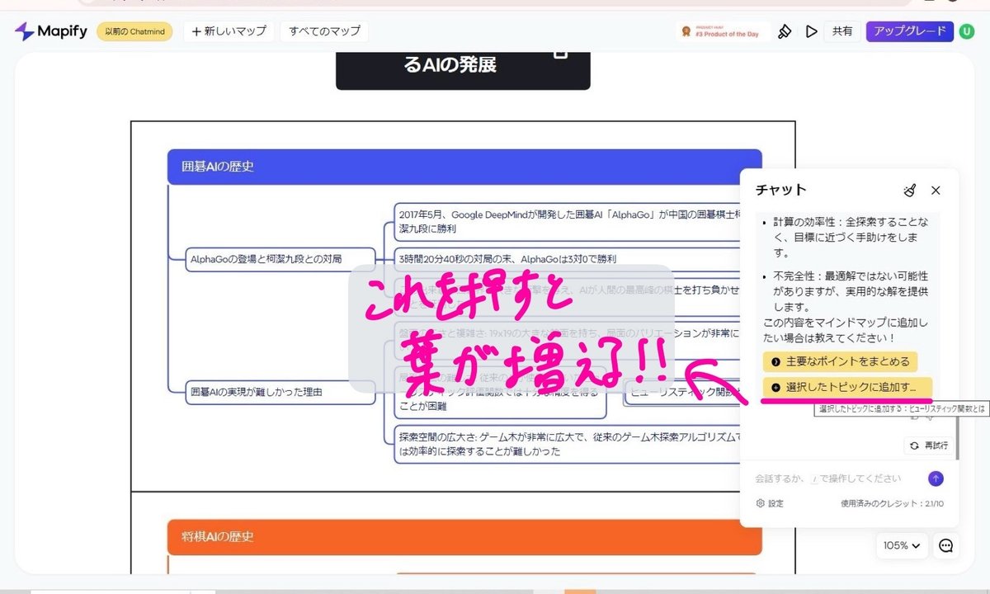Screen dimensions: 990x594
Task: Open the green U user avatar
Action: 967,31
